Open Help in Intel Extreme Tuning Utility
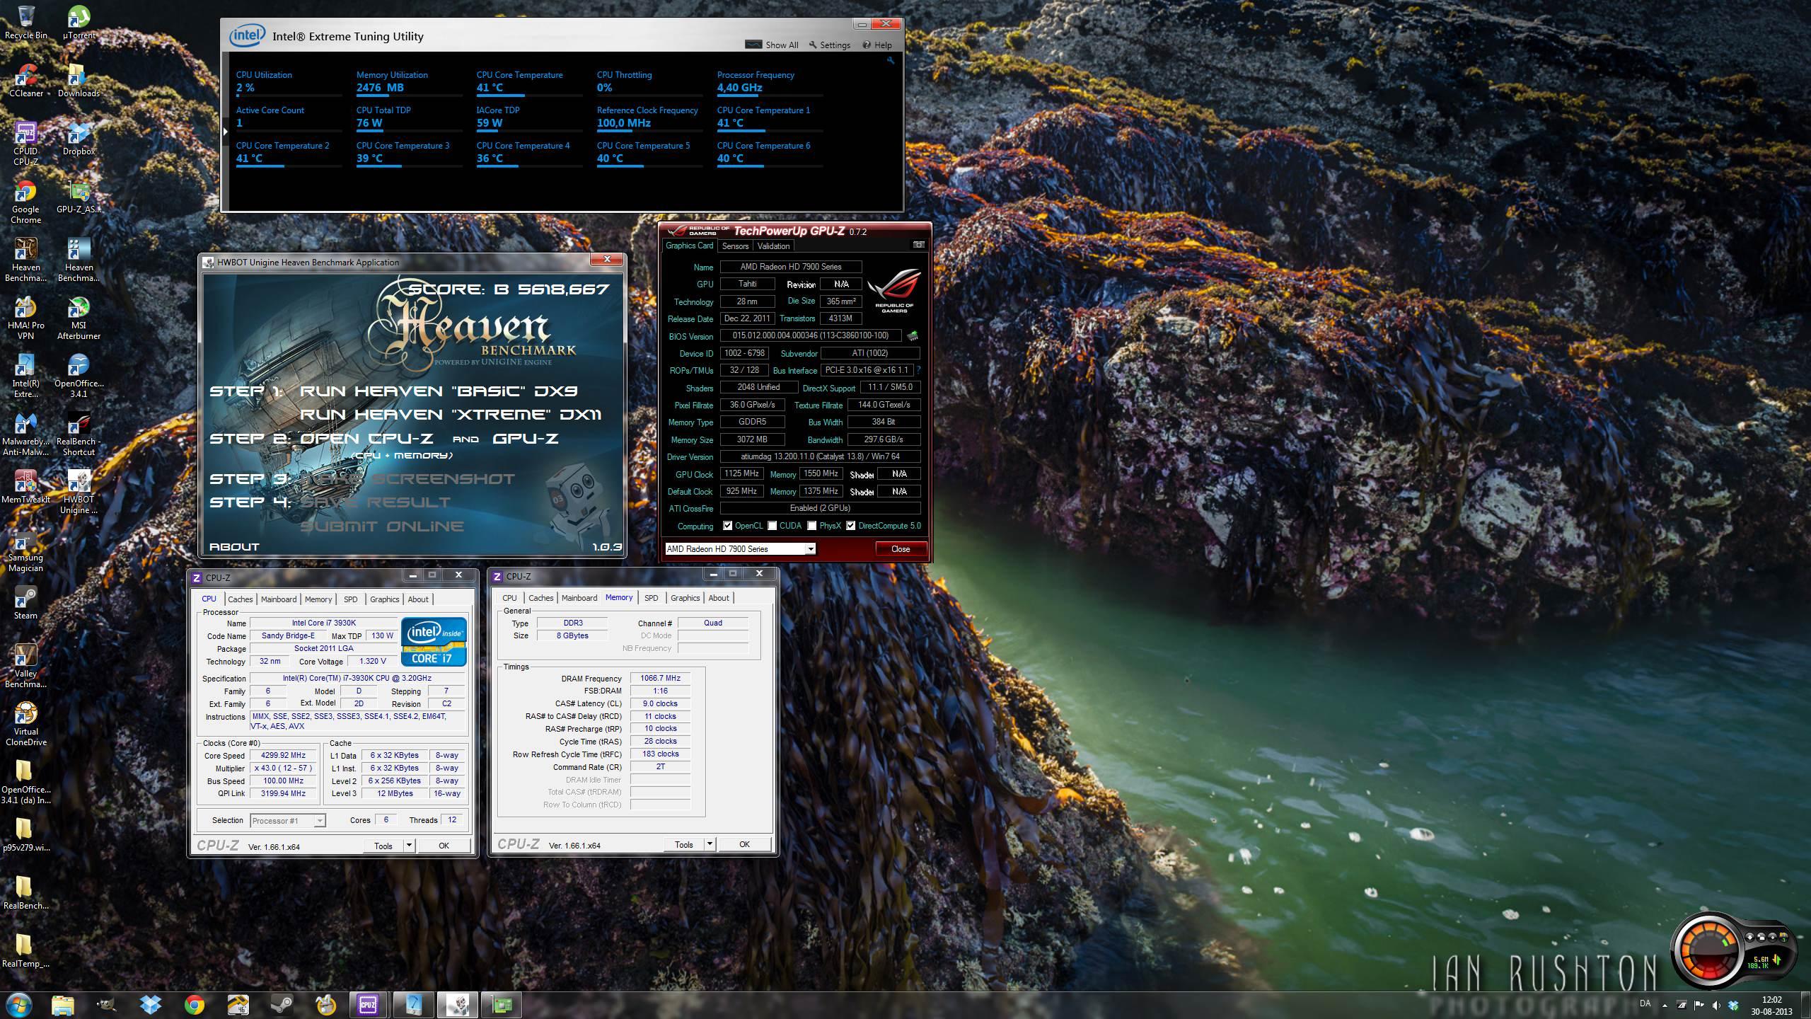The image size is (1811, 1019). point(877,45)
